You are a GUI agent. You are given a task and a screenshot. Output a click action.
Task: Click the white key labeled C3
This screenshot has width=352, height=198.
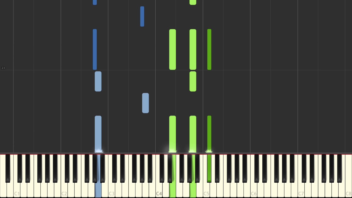click(111, 190)
